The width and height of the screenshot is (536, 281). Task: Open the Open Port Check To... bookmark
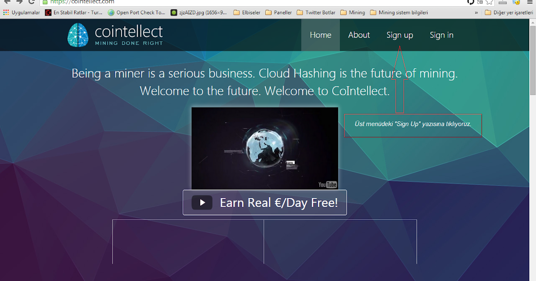(x=137, y=12)
